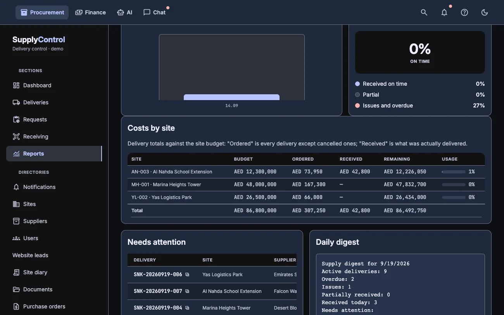This screenshot has height=315, width=504.
Task: Click the 0% ON TIME summary tile
Action: pos(420,52)
